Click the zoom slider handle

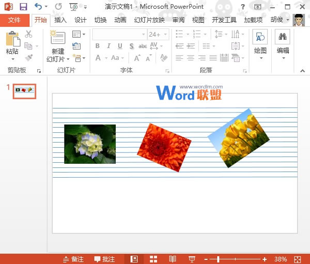click(218, 259)
